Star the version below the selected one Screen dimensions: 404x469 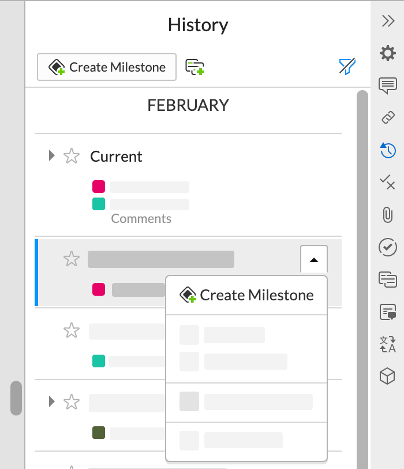click(x=71, y=330)
